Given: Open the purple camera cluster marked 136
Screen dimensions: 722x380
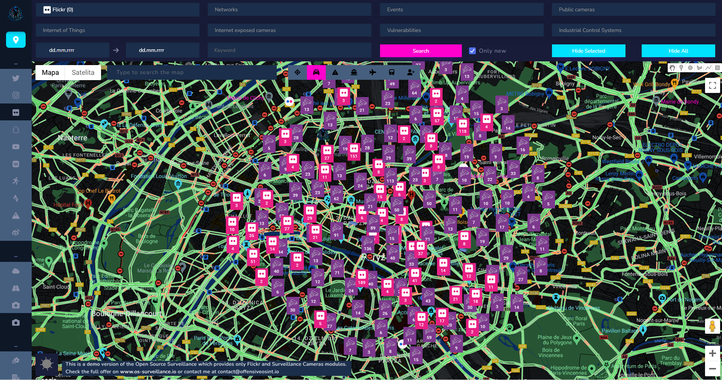Looking at the screenshot, I should [x=368, y=244].
